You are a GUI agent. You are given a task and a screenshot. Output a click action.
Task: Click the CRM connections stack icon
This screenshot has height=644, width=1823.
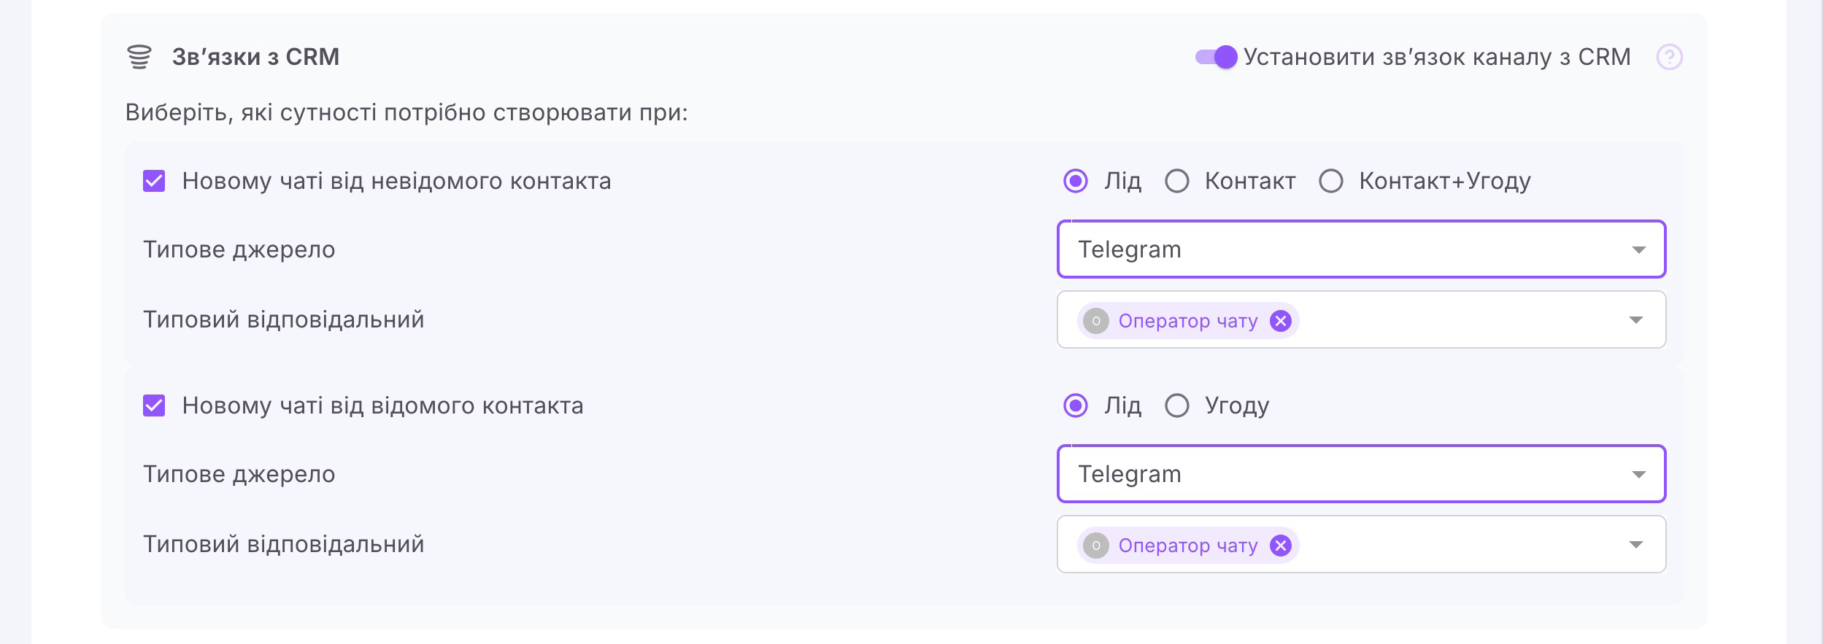point(139,57)
